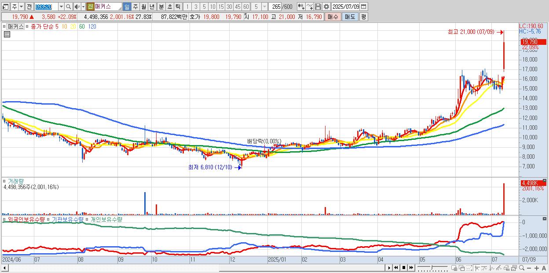Click the 신 badge before stock name
Screen dimensions: 549x273
point(90,7)
